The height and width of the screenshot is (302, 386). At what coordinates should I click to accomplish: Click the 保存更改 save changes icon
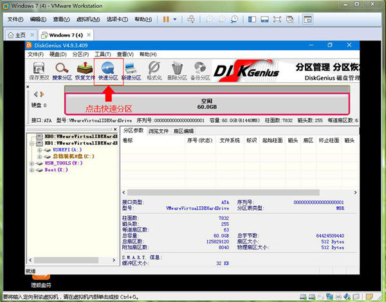[39, 71]
